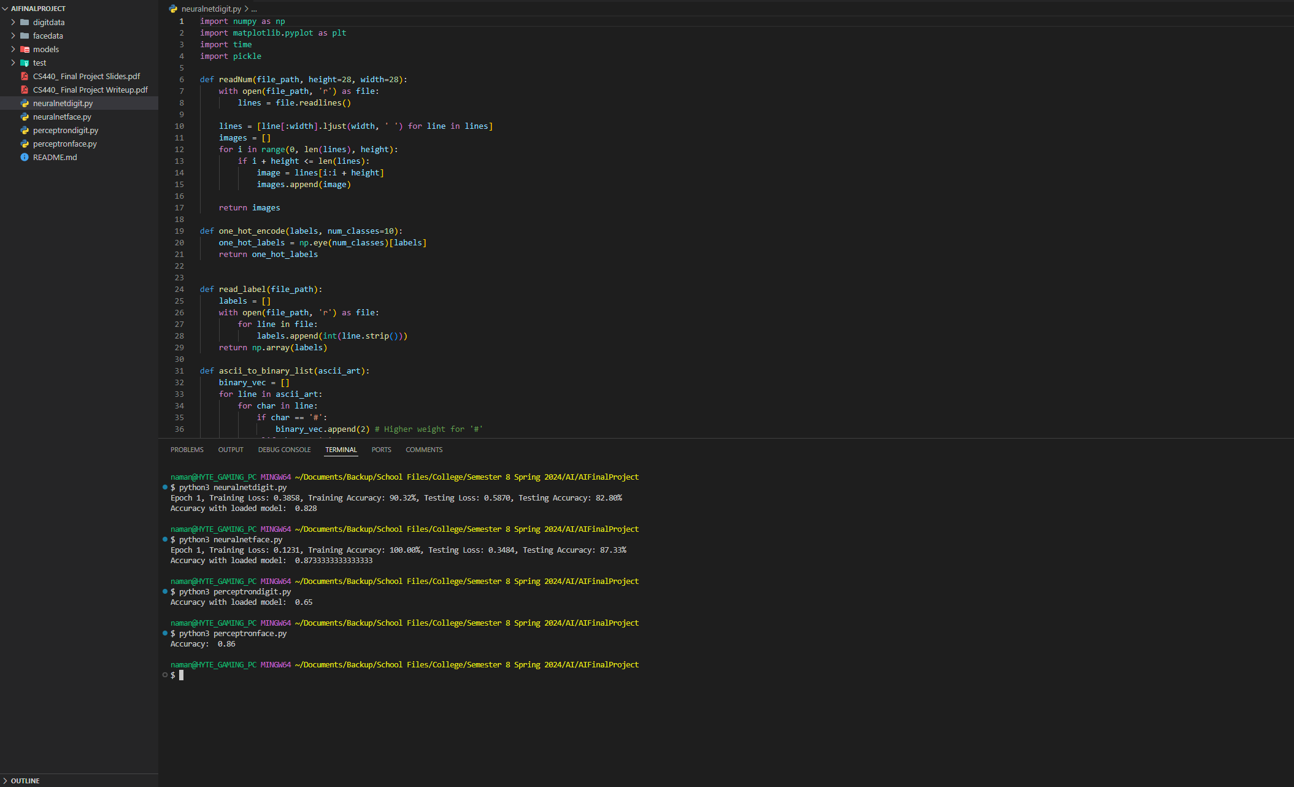Screen dimensions: 1294x787
Task: Click the python3 neuralnetdigit.py command decoration dot
Action: tap(165, 487)
